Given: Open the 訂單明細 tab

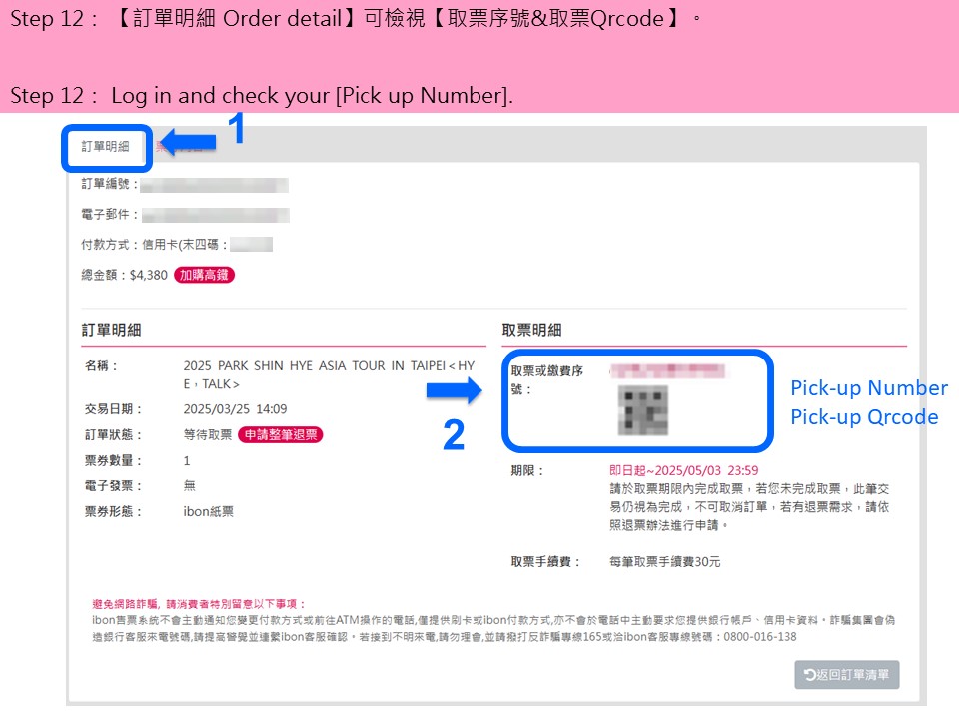Looking at the screenshot, I should coord(106,147).
